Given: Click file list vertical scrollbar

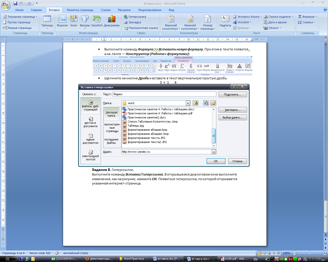Looking at the screenshot, I should [x=214, y=127].
